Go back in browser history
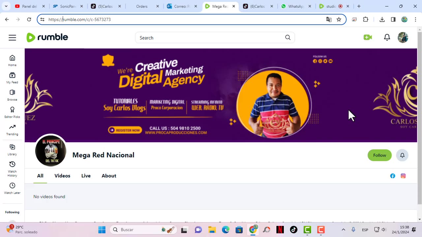 [7, 19]
